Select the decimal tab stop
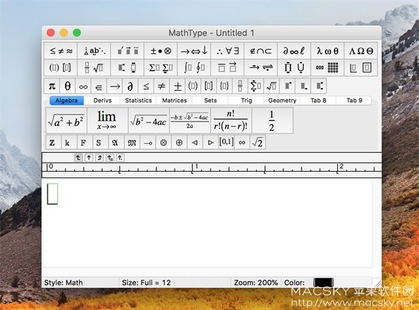Screen dimensions: 419x310 pos(120,158)
